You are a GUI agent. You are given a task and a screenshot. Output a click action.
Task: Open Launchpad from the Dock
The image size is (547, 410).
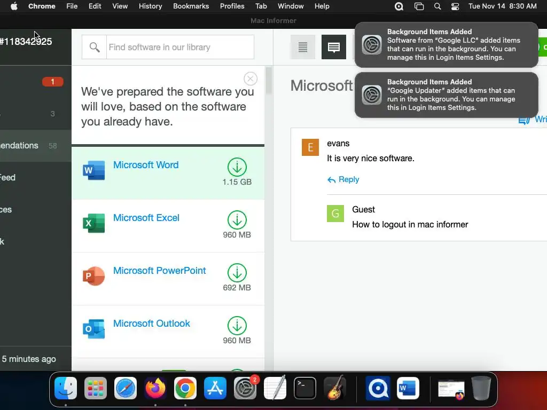[96, 388]
